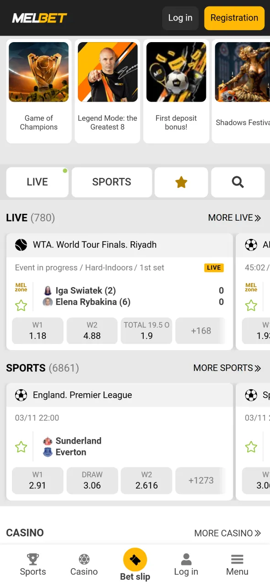Open favorites using the gold star tab icon
Image resolution: width=270 pixels, height=586 pixels.
[x=181, y=182]
